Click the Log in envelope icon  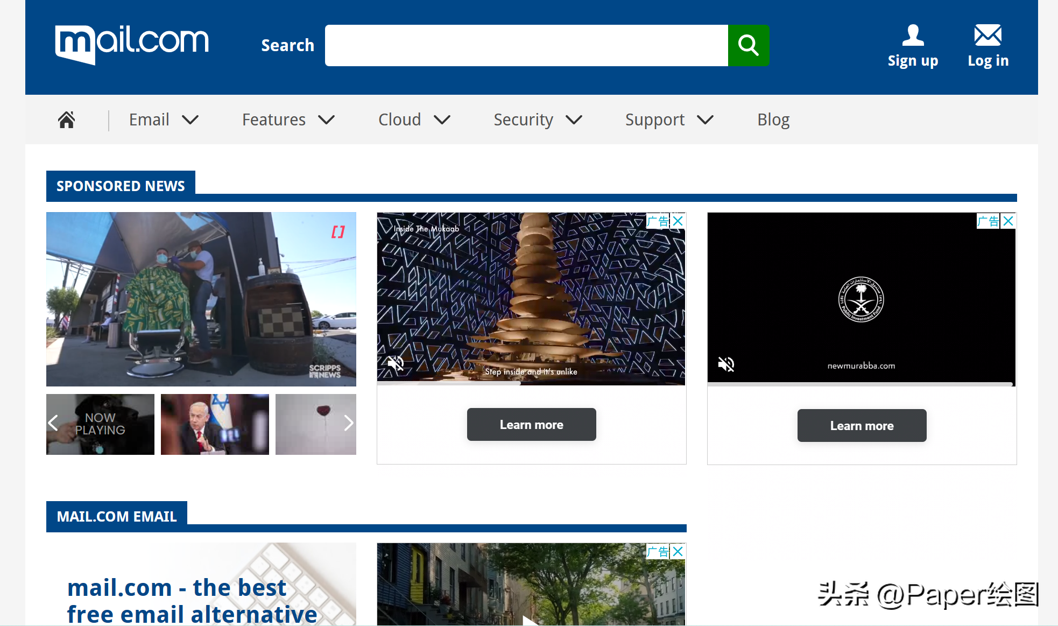[988, 36]
